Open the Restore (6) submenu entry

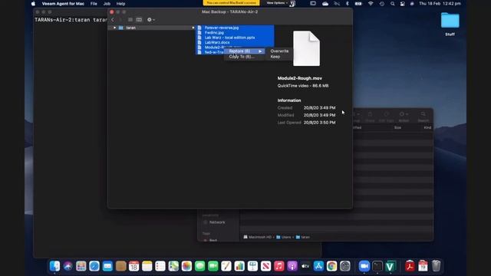[245, 51]
